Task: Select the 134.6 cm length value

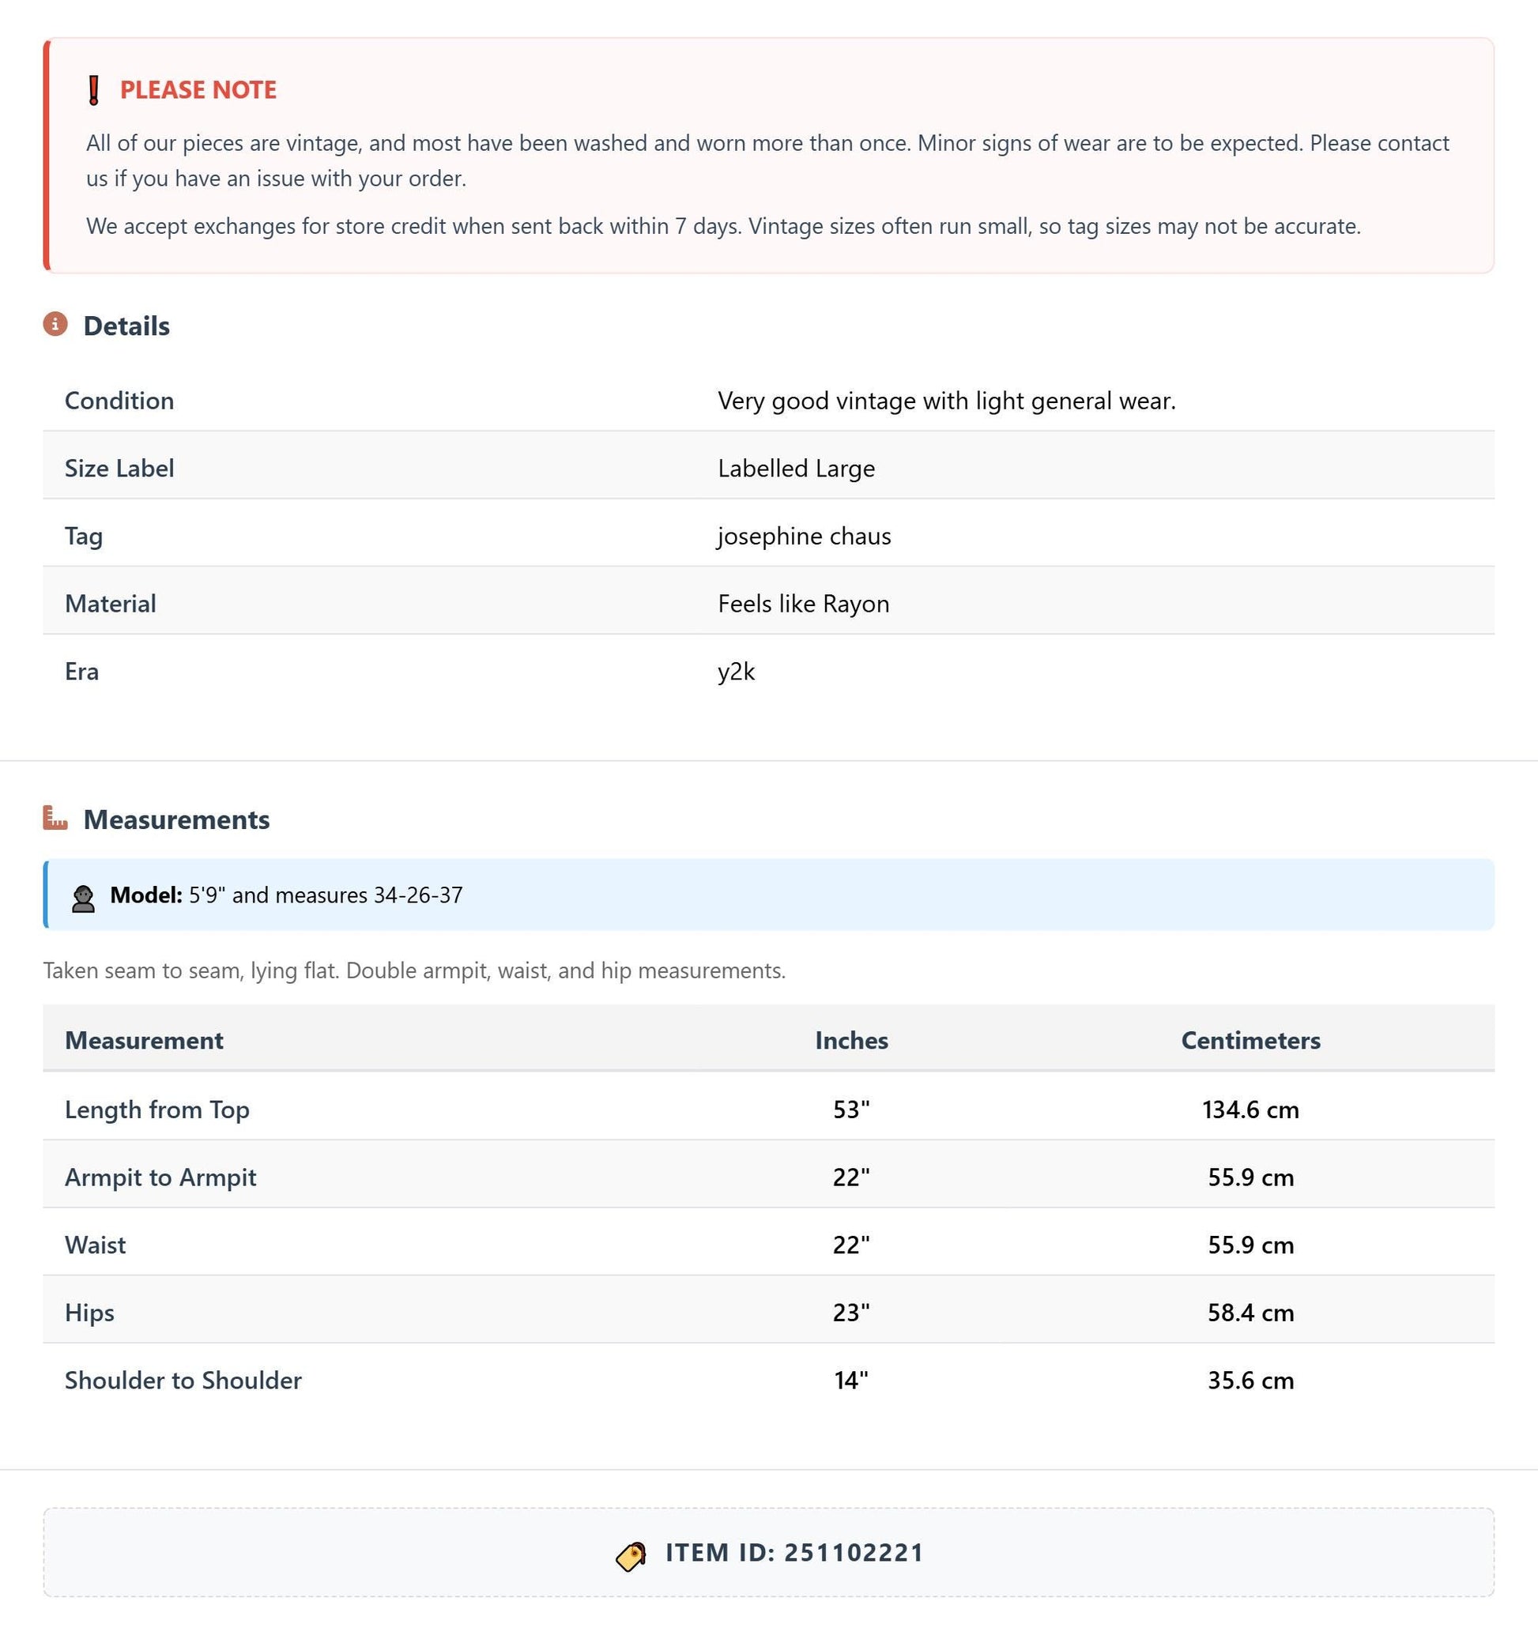Action: point(1250,1109)
